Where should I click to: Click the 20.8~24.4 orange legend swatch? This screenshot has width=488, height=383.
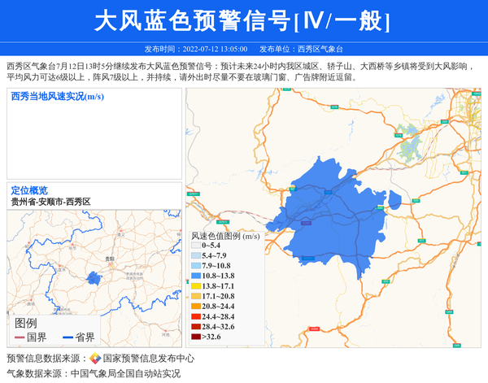pos(195,307)
